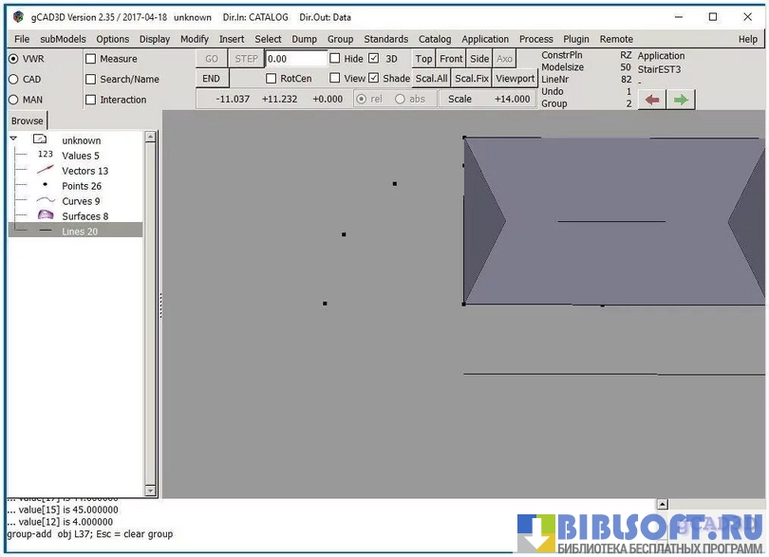Click the browser panel scroll-down arrow

pos(150,490)
